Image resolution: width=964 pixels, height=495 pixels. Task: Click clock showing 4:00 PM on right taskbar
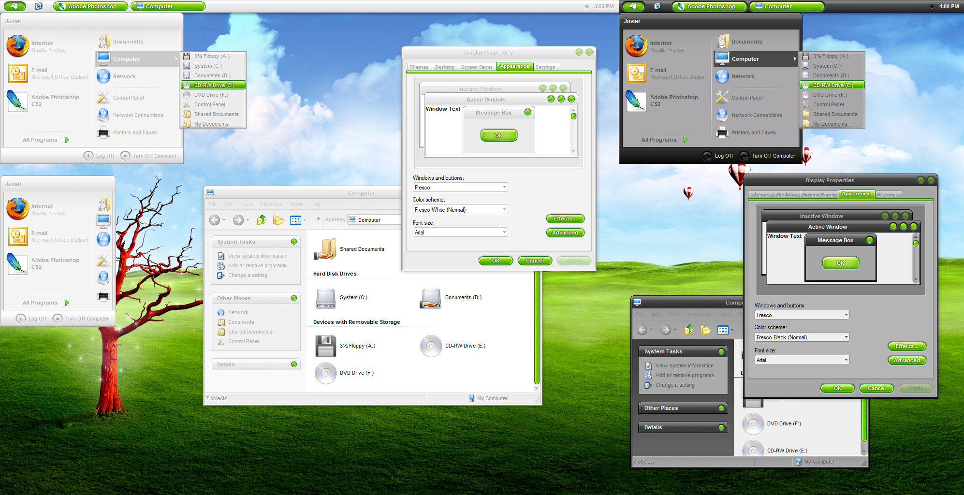(x=949, y=6)
